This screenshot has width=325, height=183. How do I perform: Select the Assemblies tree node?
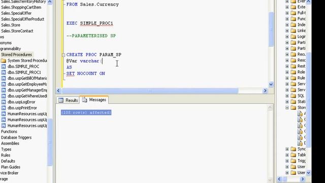(10, 143)
